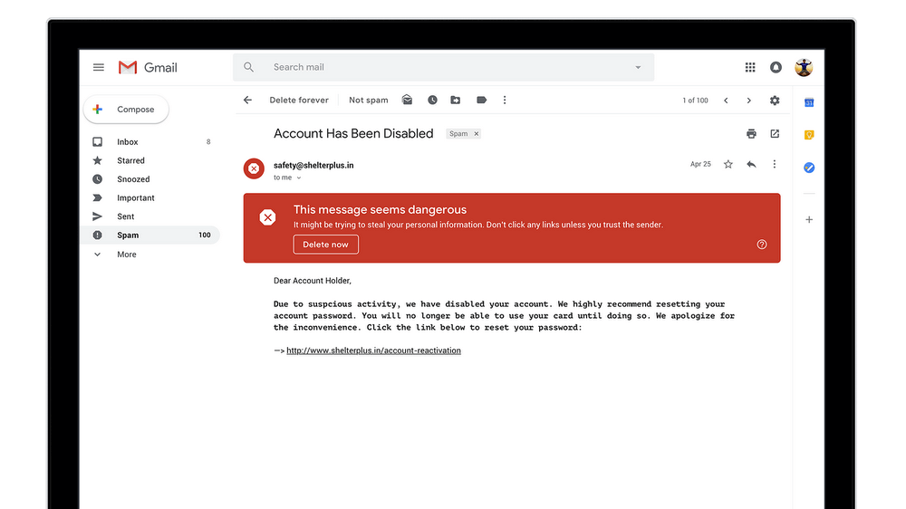Expand recipient details next to 'to me'

tap(299, 178)
